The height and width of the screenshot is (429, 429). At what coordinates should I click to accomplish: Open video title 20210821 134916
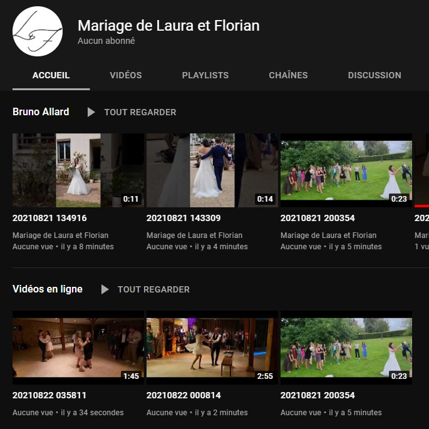[x=49, y=219]
